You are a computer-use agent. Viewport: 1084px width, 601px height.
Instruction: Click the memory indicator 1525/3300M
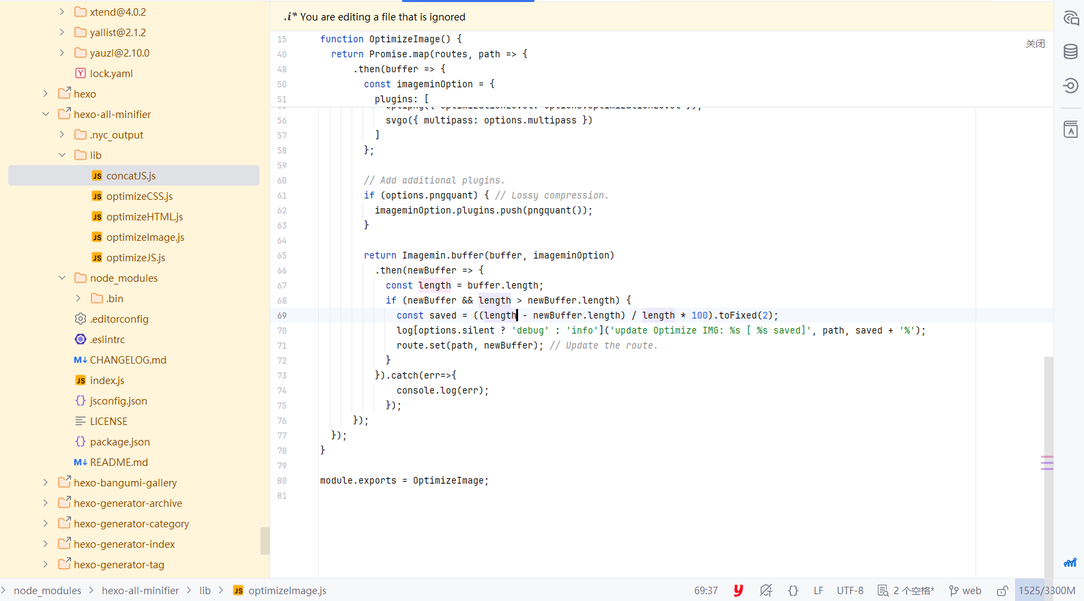[1046, 591]
